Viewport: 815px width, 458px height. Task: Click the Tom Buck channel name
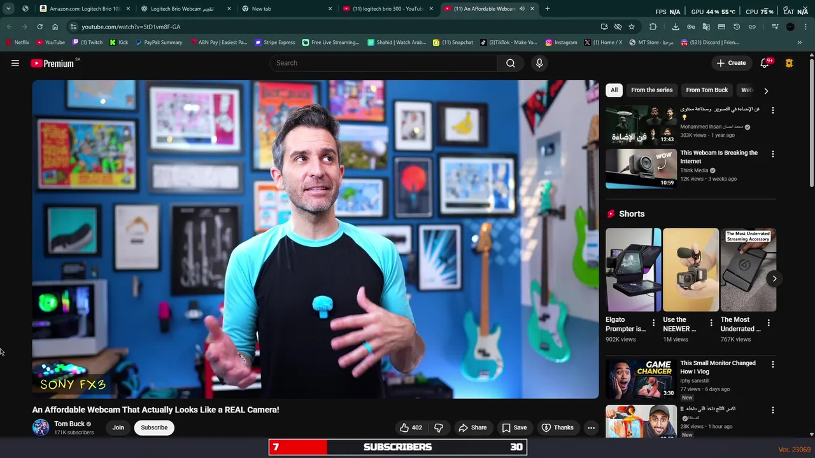[69, 424]
